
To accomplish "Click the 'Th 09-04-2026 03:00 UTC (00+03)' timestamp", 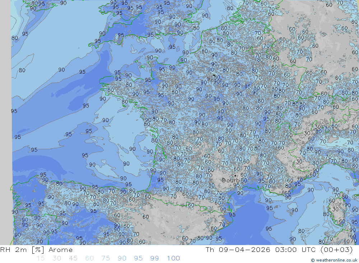I will pyautogui.click(x=279, y=249).
